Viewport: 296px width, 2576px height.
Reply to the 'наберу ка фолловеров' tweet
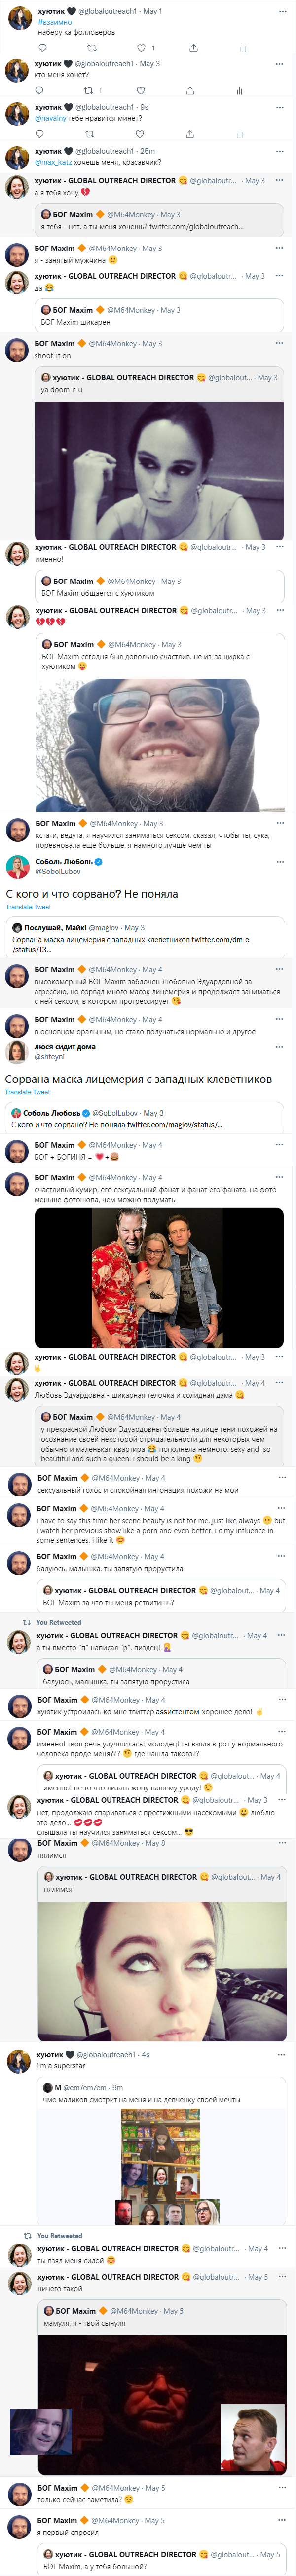click(x=42, y=48)
